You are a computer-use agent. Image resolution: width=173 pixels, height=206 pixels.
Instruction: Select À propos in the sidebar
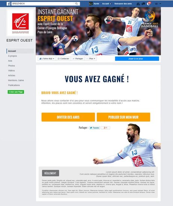click(12, 56)
